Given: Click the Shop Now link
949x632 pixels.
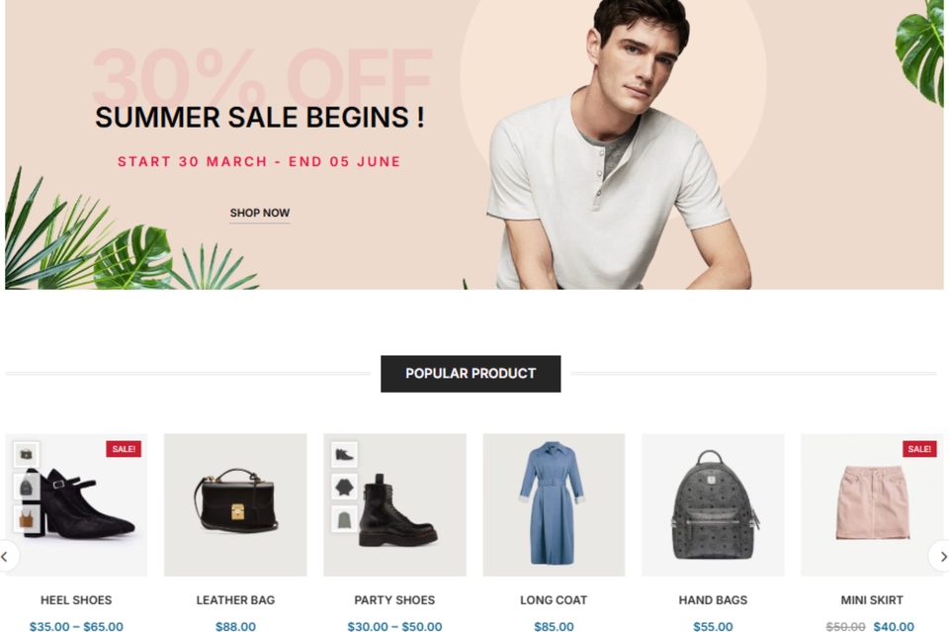Looking at the screenshot, I should 260,213.
